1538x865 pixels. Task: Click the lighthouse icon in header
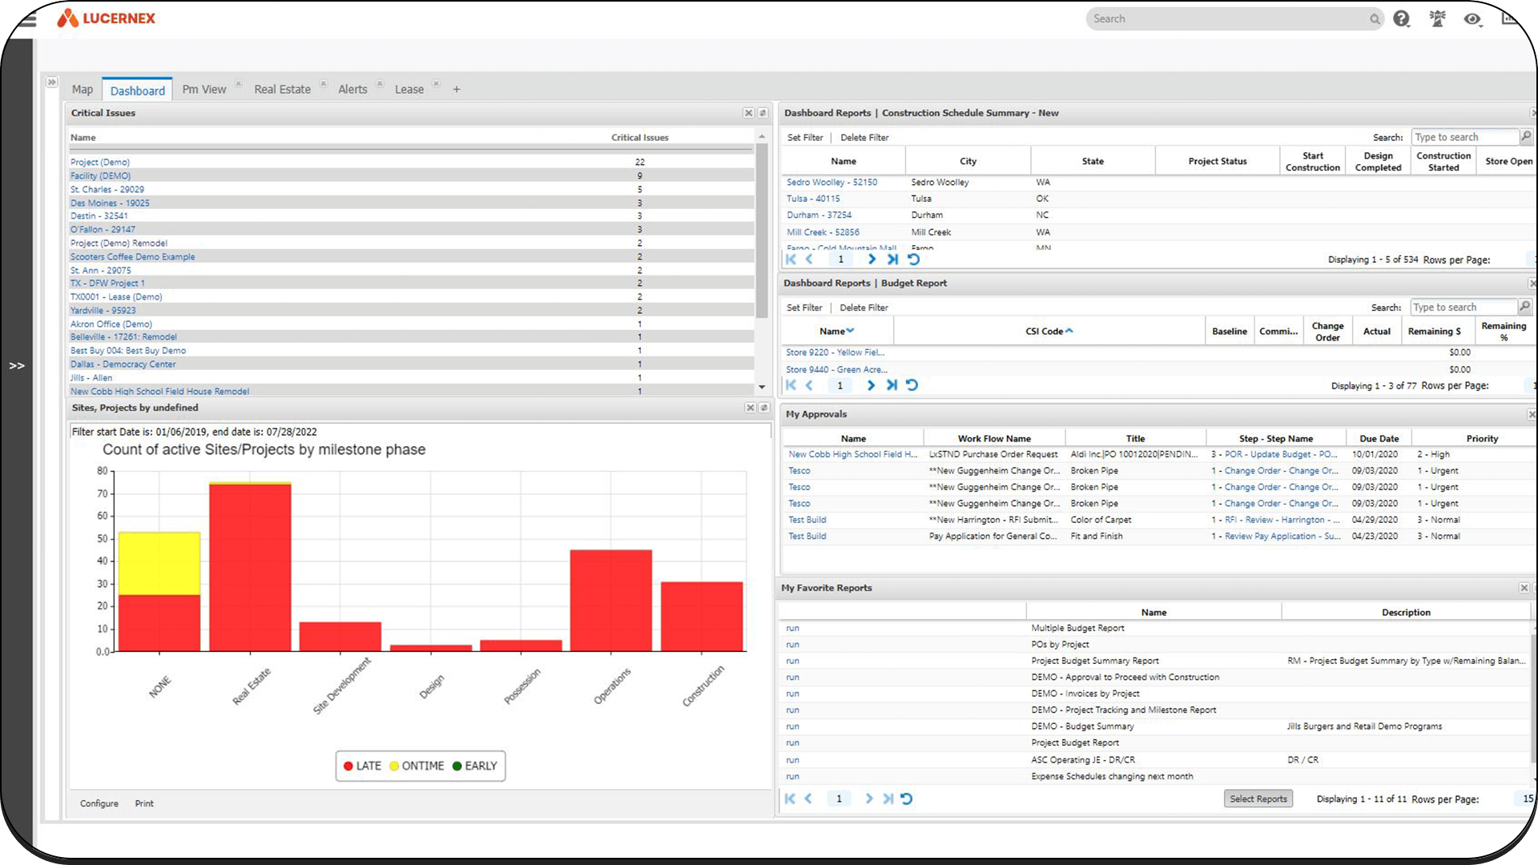tap(1438, 18)
